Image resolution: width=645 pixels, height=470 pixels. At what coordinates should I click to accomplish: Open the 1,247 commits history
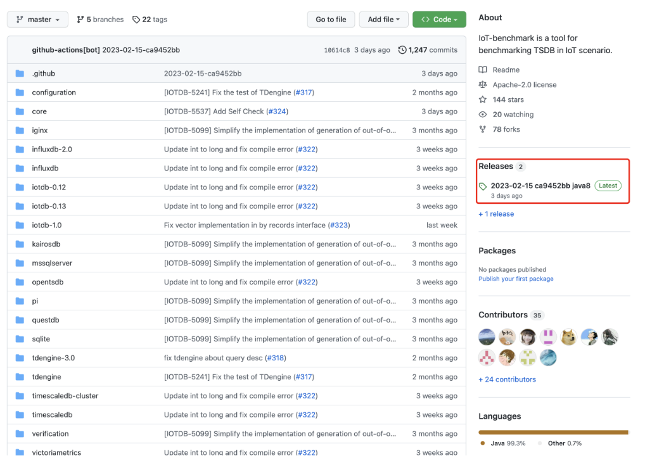pos(428,50)
